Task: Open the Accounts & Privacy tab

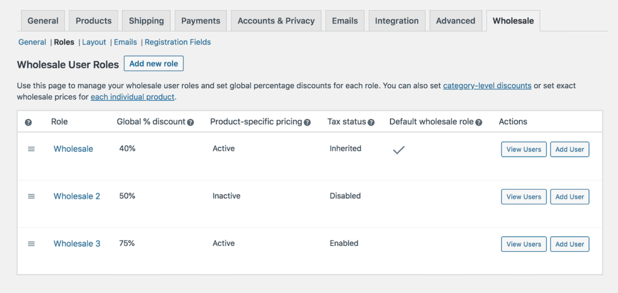Action: [x=276, y=21]
